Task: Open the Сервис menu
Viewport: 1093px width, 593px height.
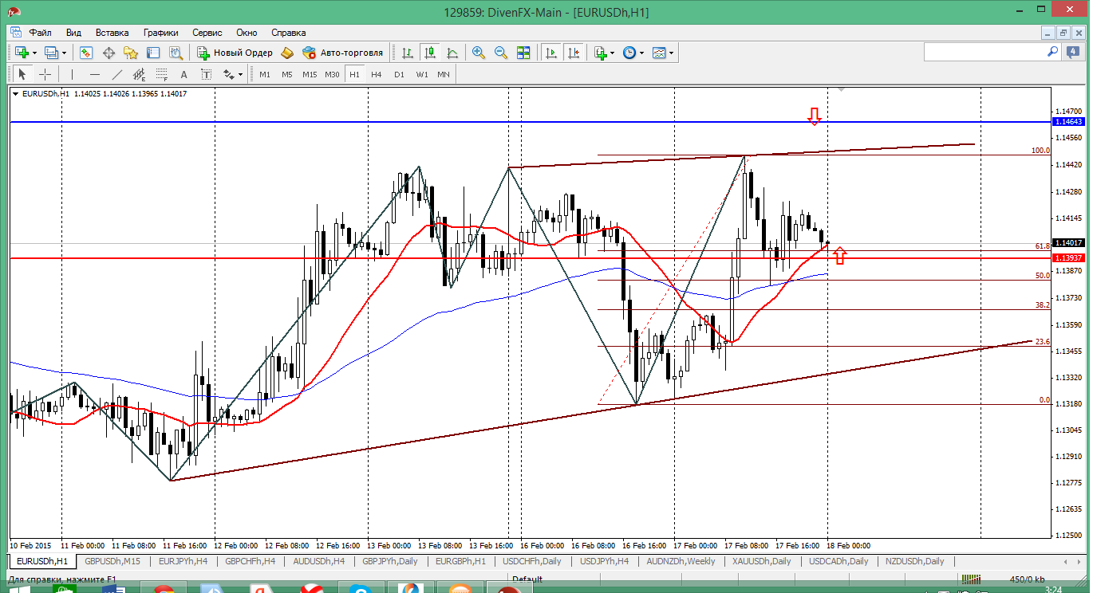Action: pyautogui.click(x=207, y=33)
